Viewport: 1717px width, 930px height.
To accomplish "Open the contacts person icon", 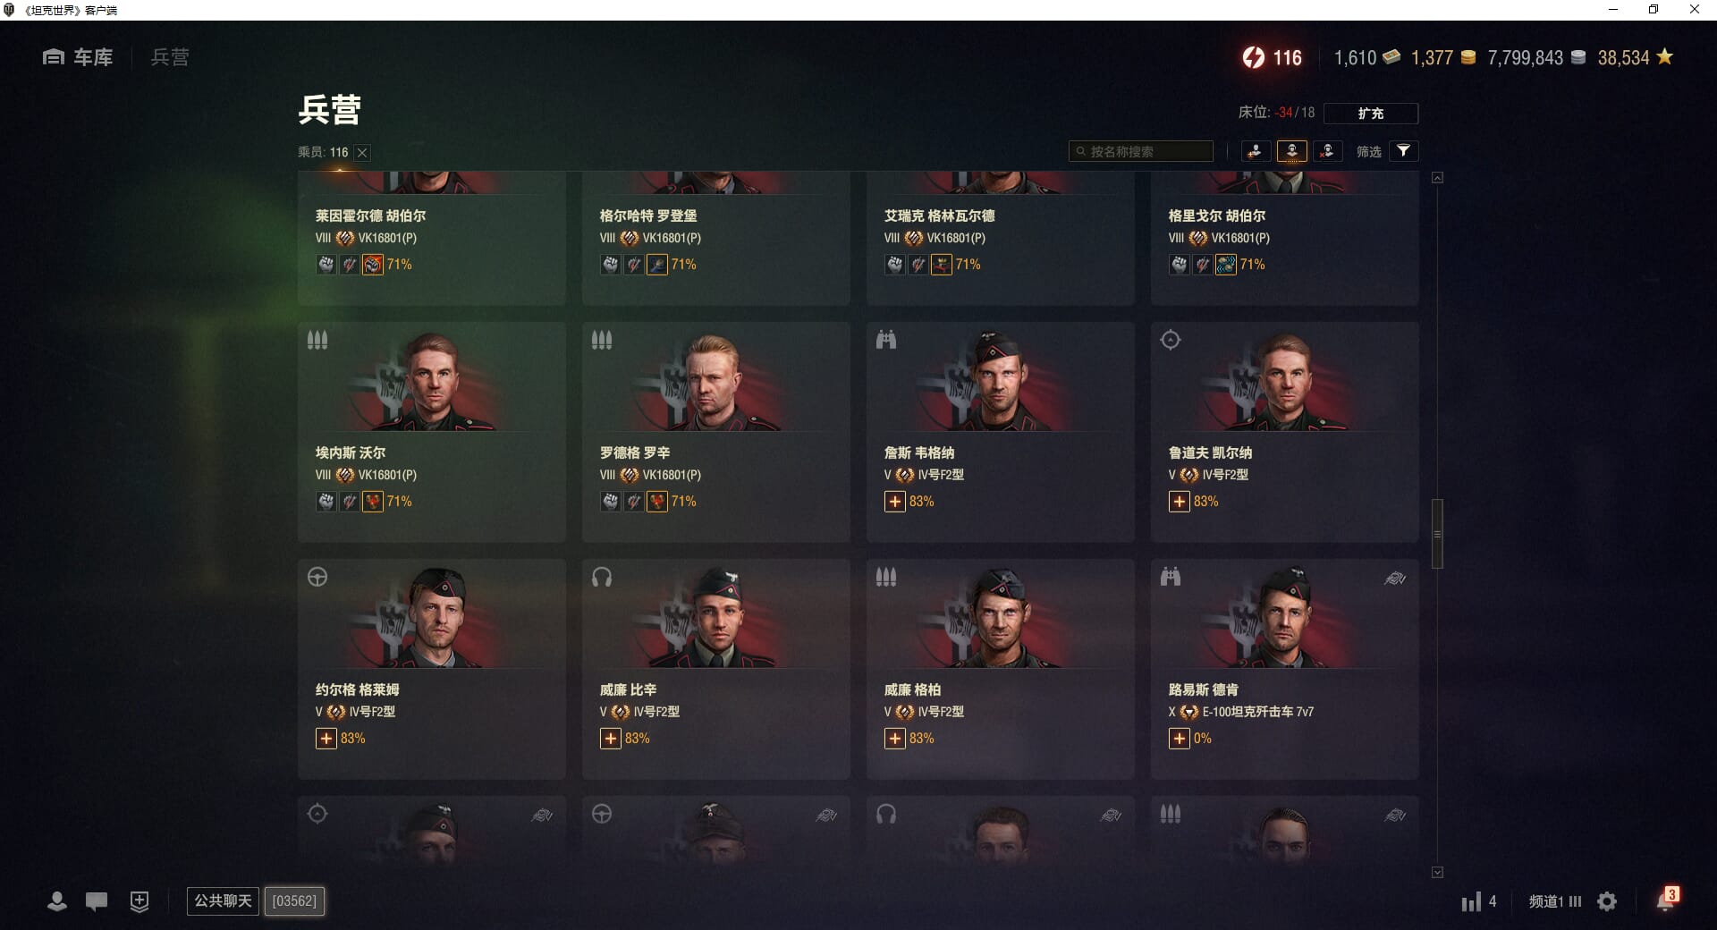I will [57, 901].
